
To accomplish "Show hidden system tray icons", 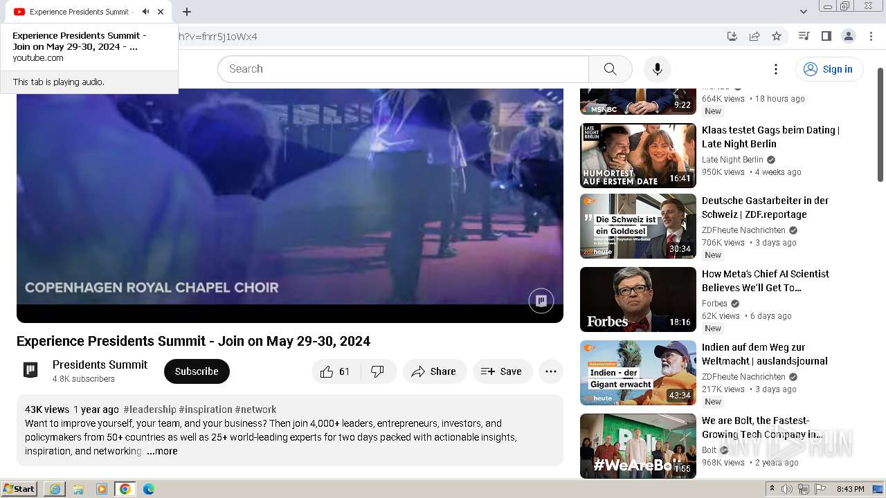I will click(772, 489).
